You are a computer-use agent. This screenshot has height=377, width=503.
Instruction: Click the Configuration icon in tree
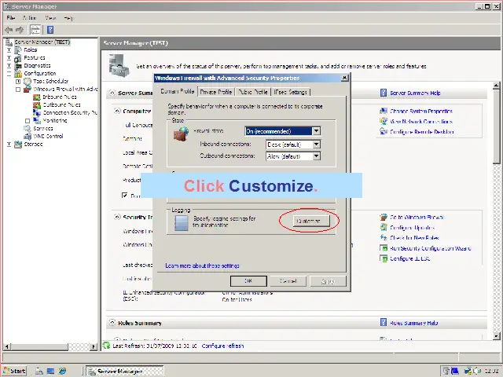click(x=18, y=74)
